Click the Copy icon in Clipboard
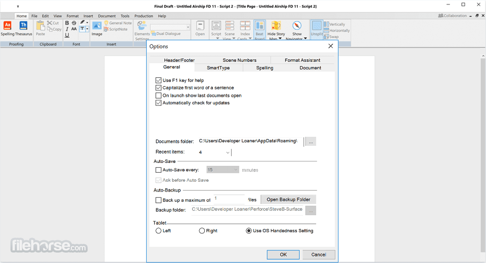 coord(50,29)
